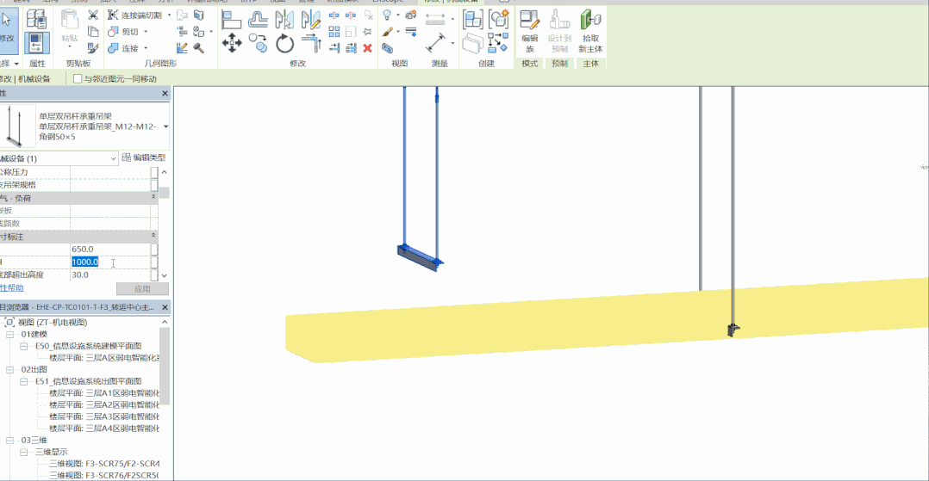
Task: Open 连接端切割 dropdown arrow
Action: pyautogui.click(x=170, y=15)
